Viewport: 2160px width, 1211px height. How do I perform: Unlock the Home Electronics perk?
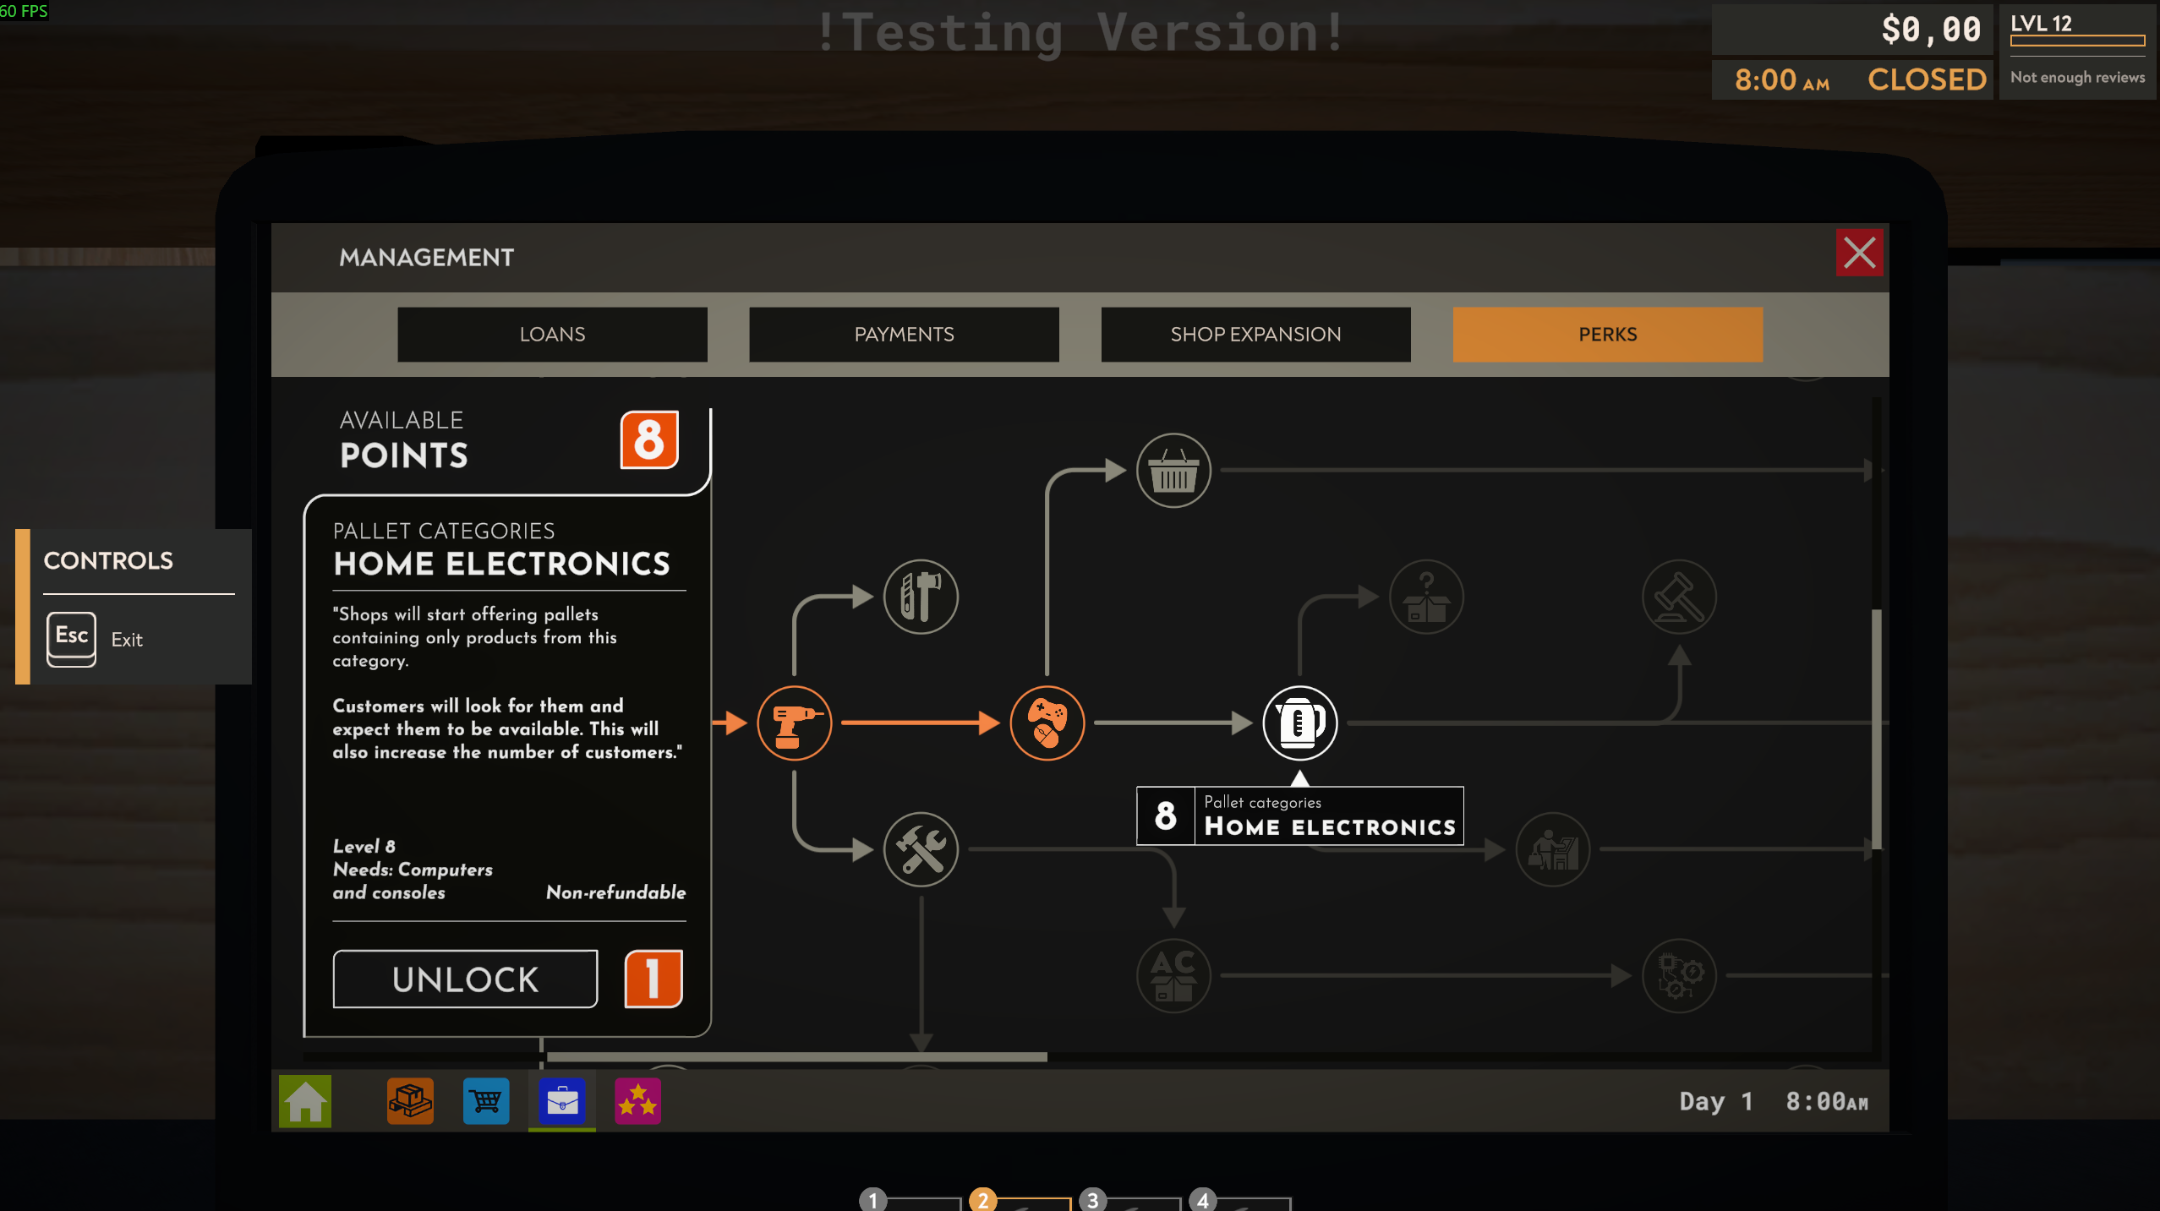point(465,979)
